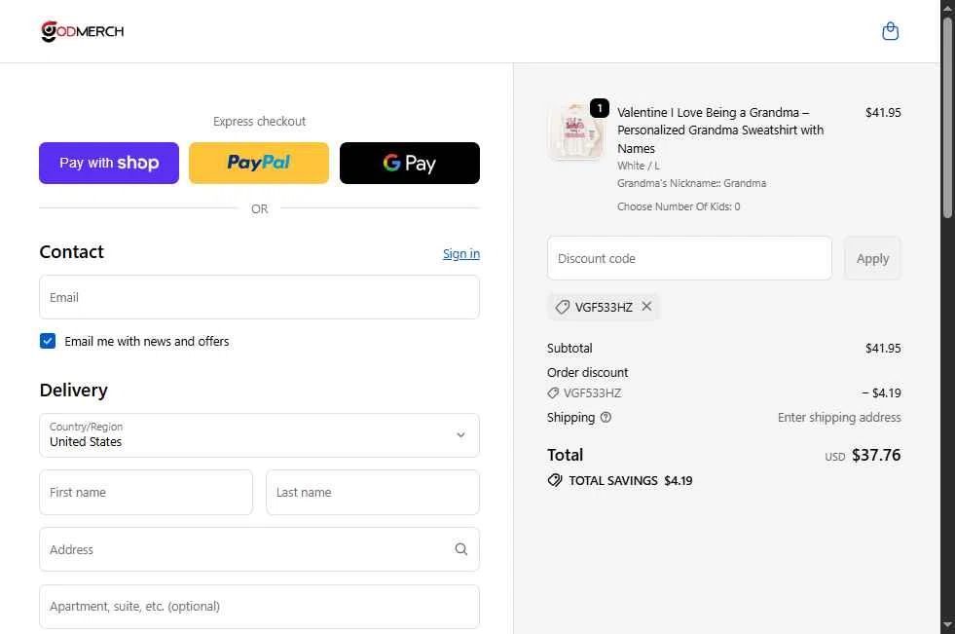The height and width of the screenshot is (634, 955).
Task: Click the item quantity badge showing 1
Action: (x=600, y=108)
